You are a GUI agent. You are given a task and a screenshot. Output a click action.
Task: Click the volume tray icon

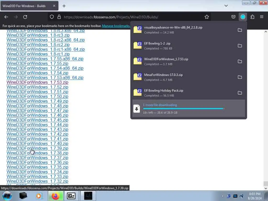(242, 196)
